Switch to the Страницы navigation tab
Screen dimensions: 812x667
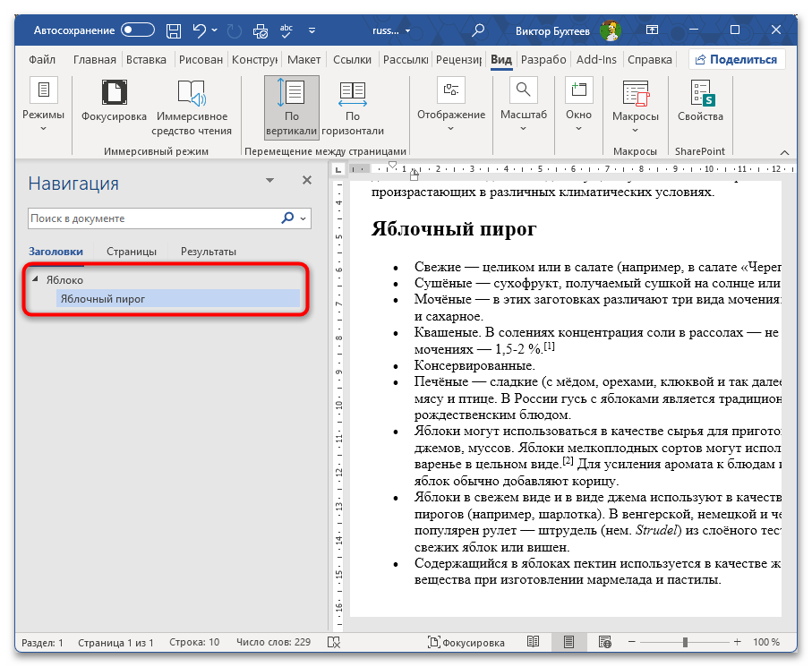(132, 252)
